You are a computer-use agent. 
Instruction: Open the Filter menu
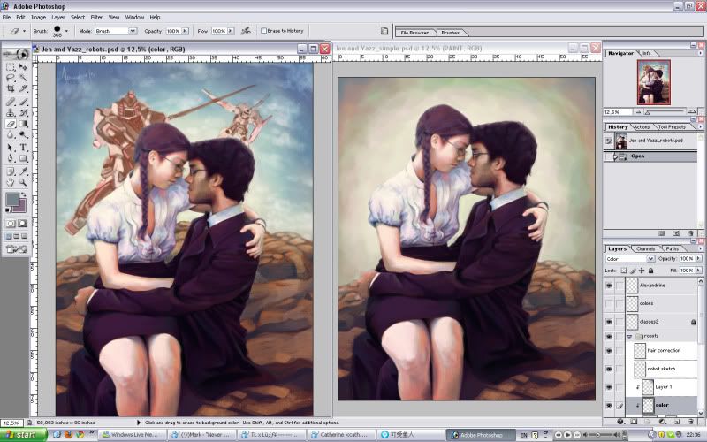click(96, 17)
